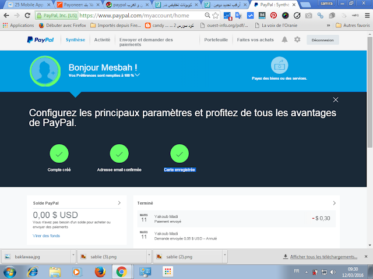373x279 pixels.
Task: Open the notifications bell icon
Action: (x=284, y=40)
